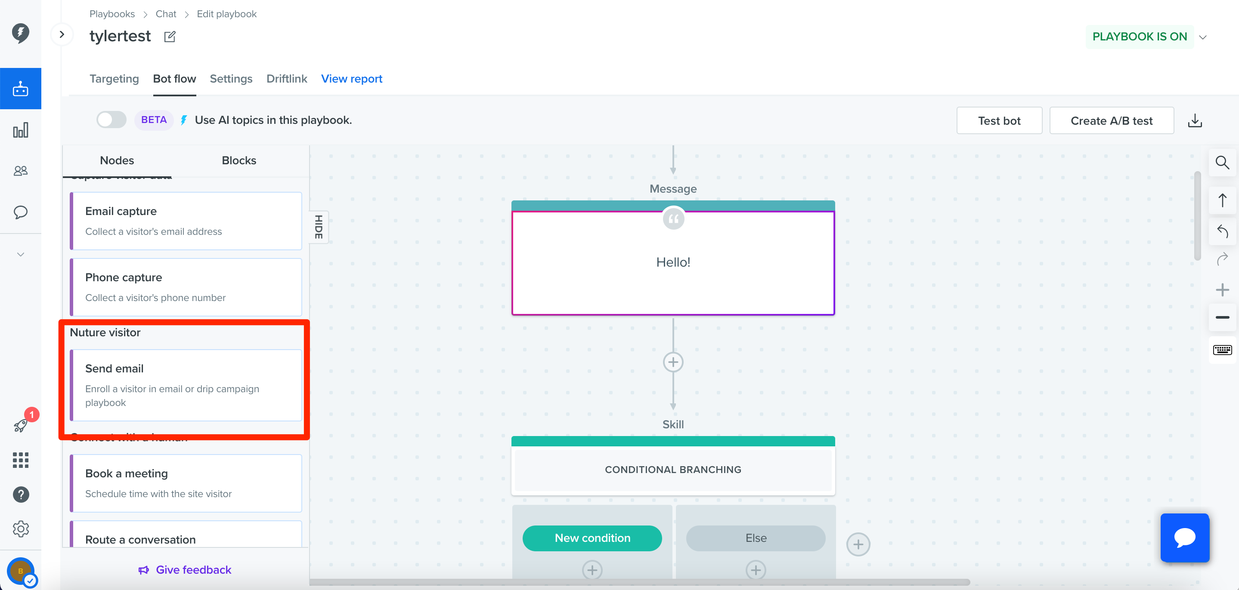Switch to the Targeting tab
The image size is (1239, 590).
[x=114, y=79]
